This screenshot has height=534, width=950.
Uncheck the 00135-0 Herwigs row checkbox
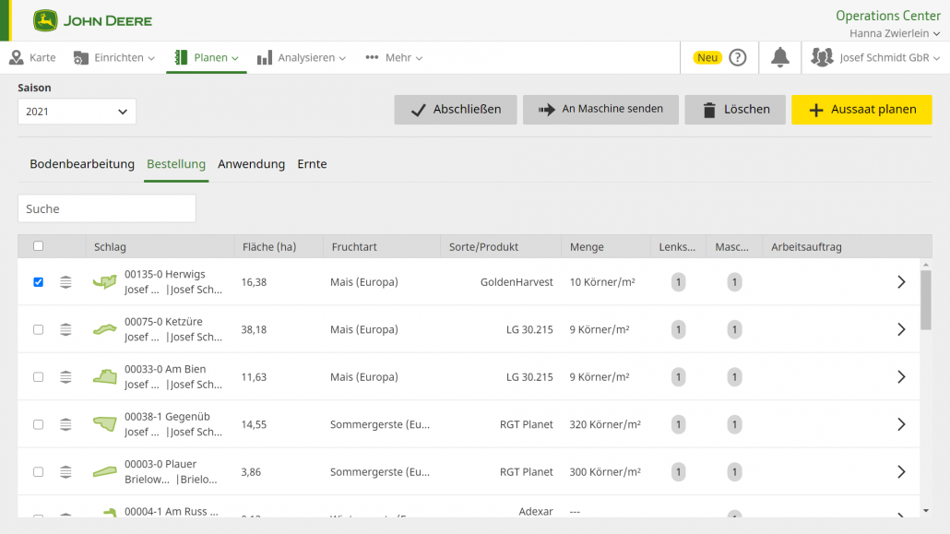(x=38, y=282)
